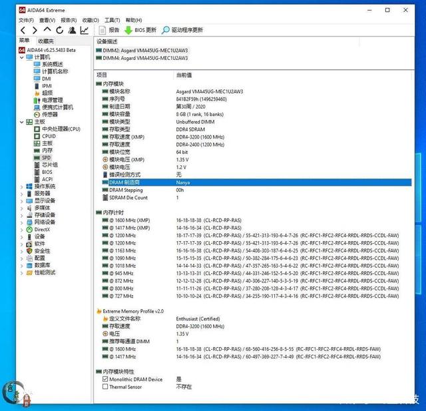The width and height of the screenshot is (426, 411).
Task: Select the 计算机名称 tree item
Action: (x=51, y=71)
